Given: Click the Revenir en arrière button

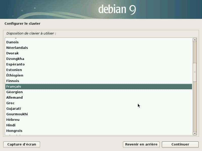Looking at the screenshot, I should (x=141, y=144).
